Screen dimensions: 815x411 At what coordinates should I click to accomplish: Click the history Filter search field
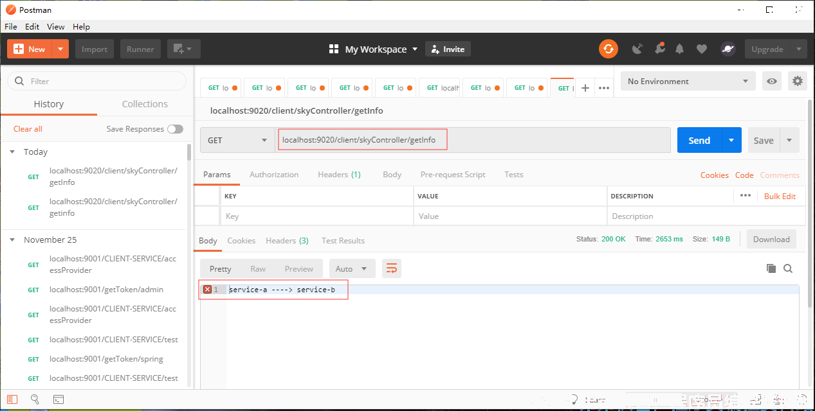pyautogui.click(x=96, y=81)
